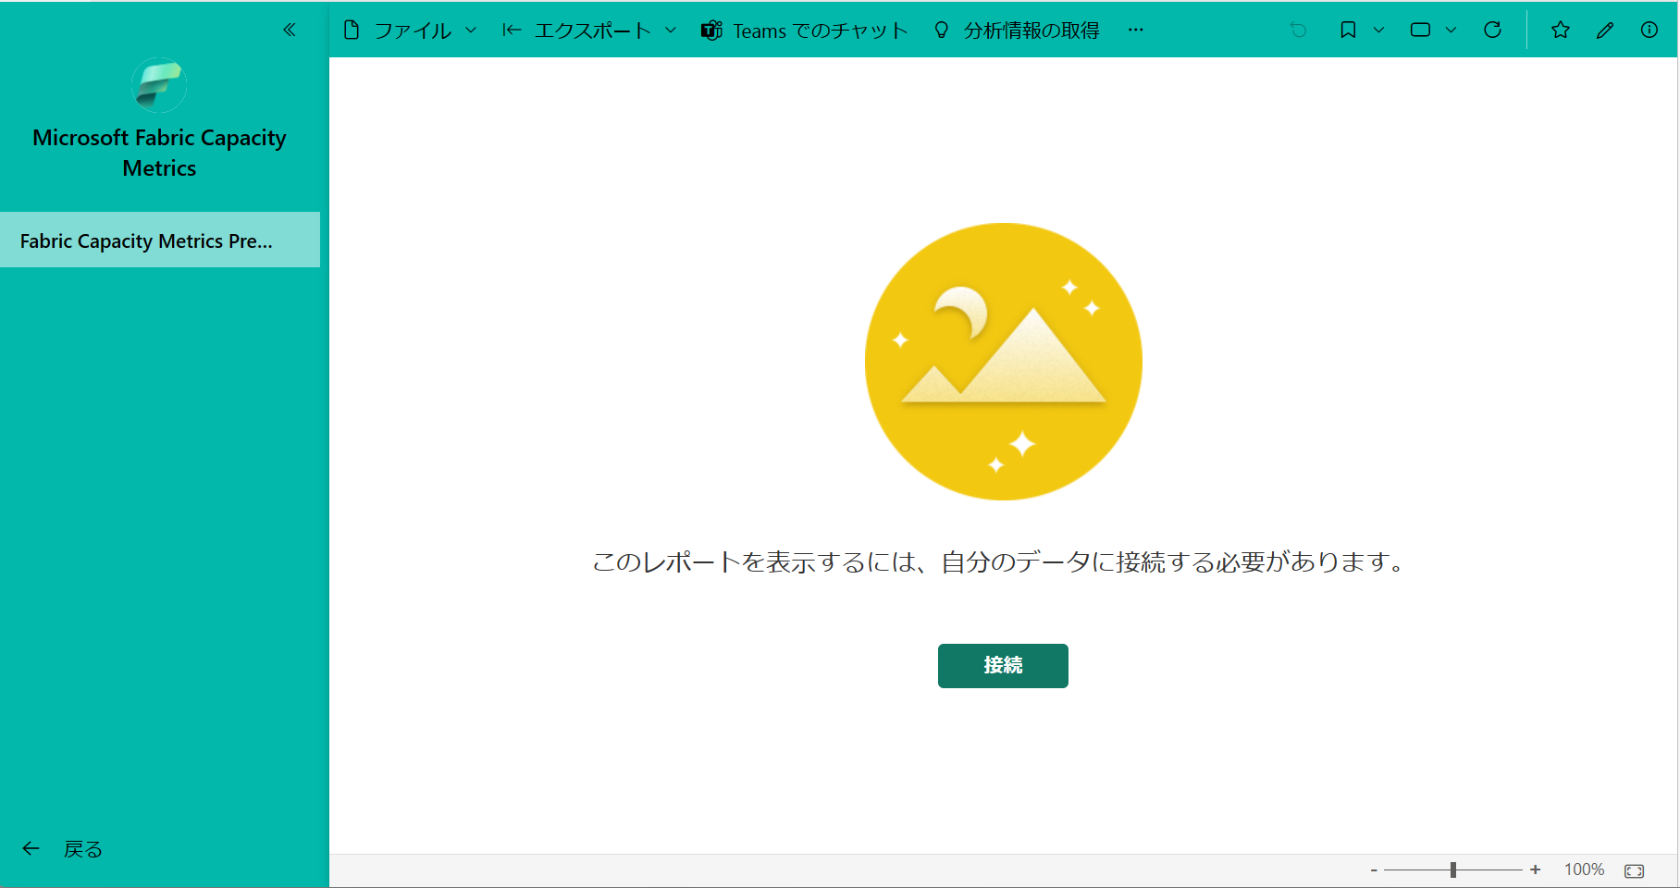Mark this report as a favorite
The height and width of the screenshot is (888, 1680).
(x=1561, y=30)
